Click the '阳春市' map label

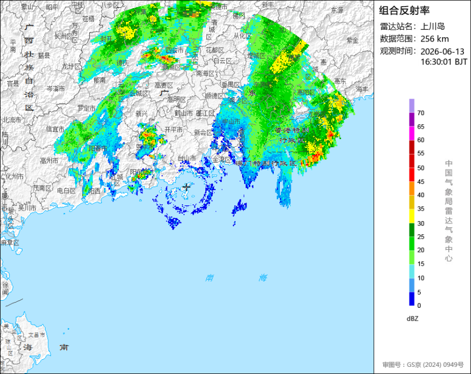[98, 148]
